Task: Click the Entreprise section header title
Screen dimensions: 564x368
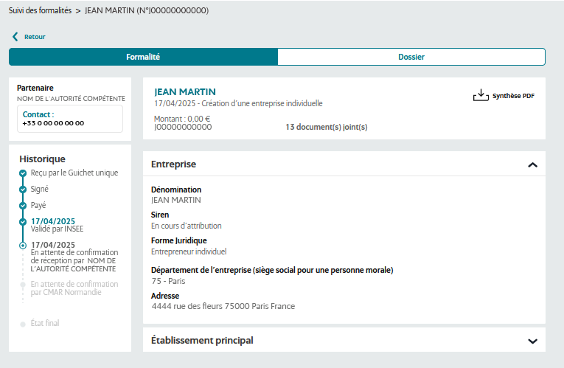Action: [x=173, y=164]
